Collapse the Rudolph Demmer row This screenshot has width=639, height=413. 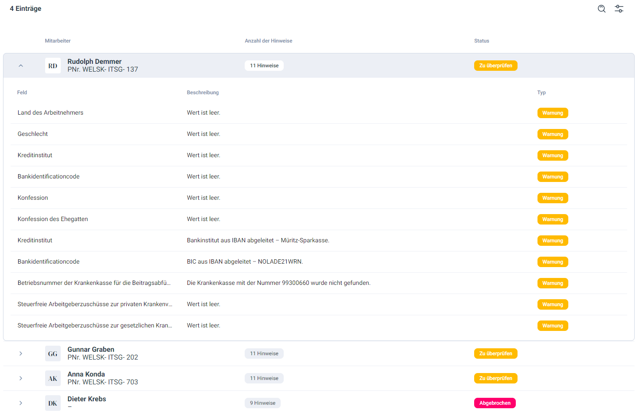pos(21,66)
